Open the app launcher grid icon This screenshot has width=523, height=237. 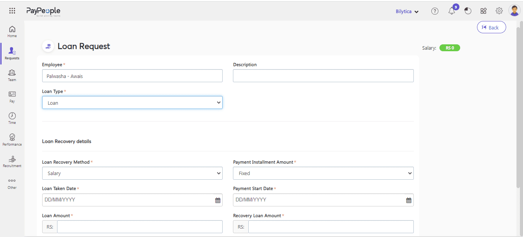point(12,11)
